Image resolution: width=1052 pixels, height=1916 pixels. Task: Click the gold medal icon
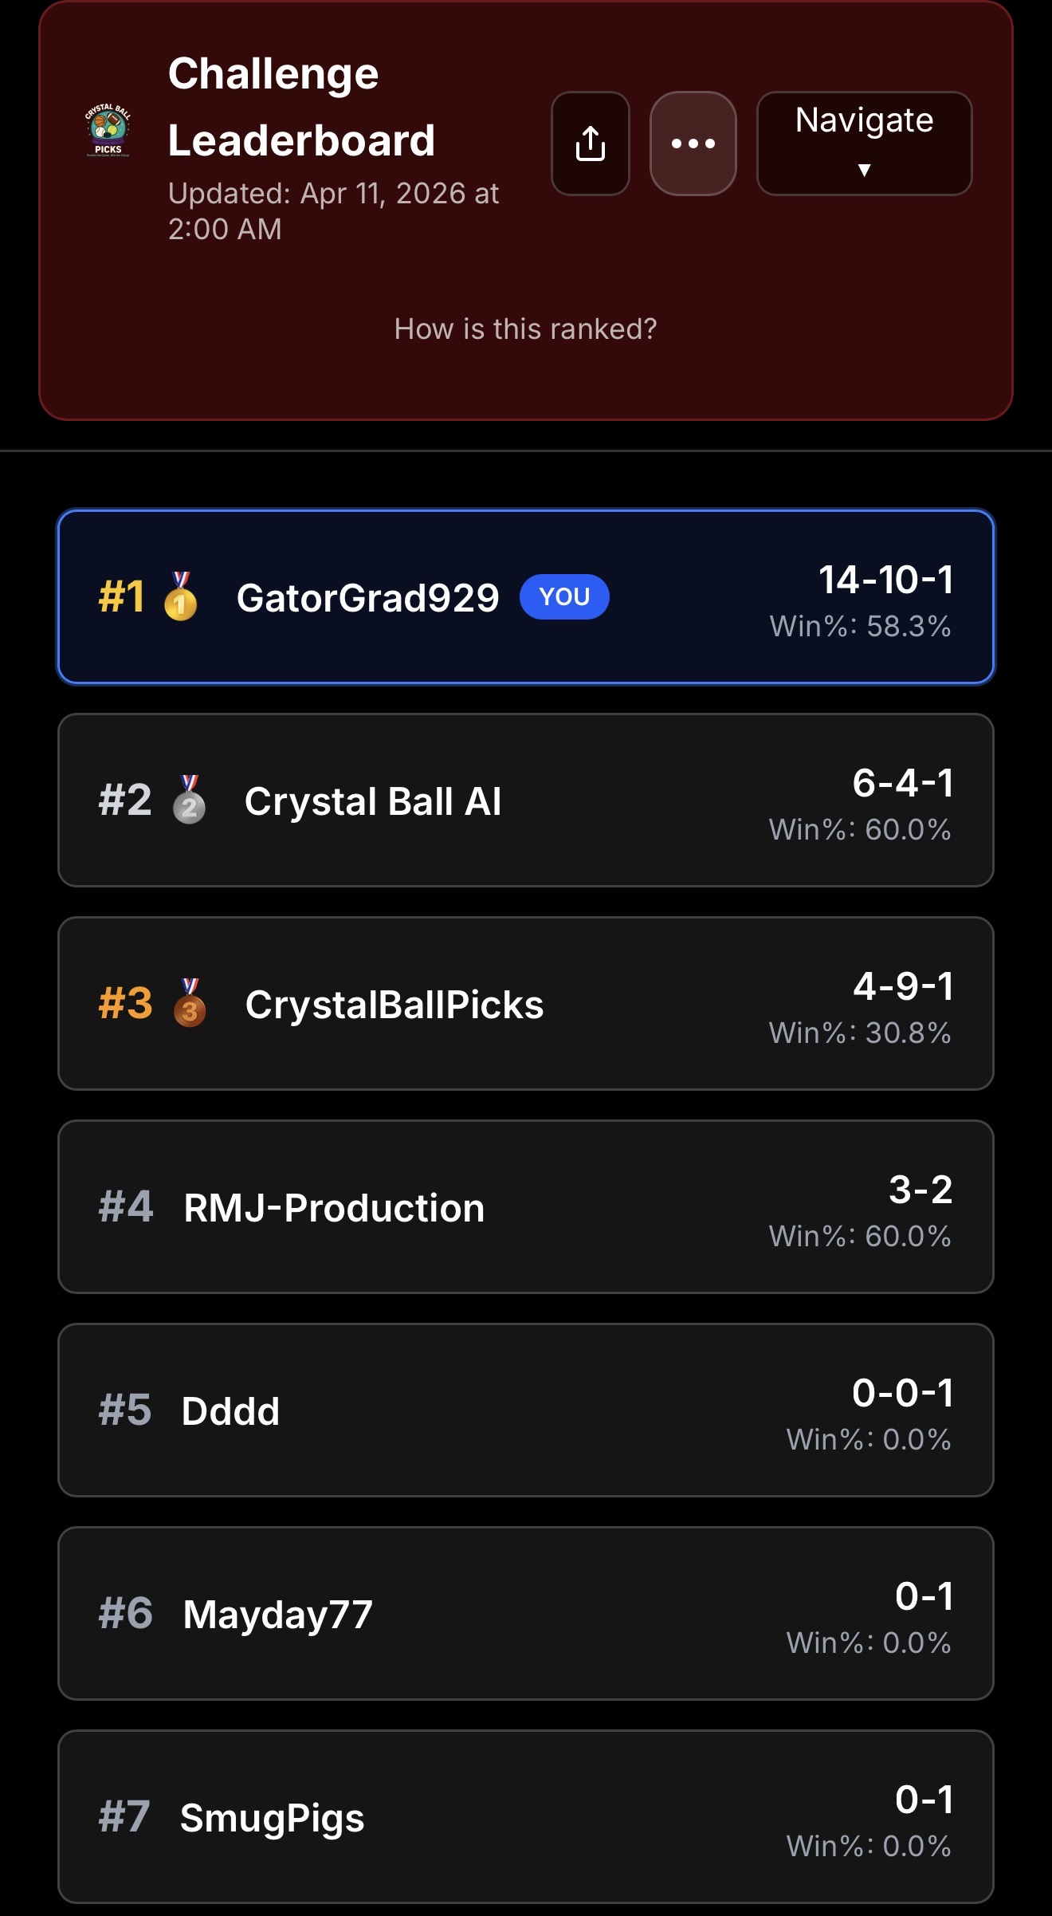(181, 596)
